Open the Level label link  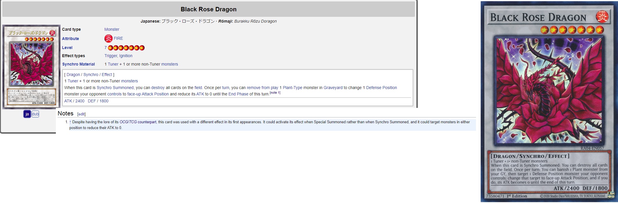pyautogui.click(x=67, y=48)
